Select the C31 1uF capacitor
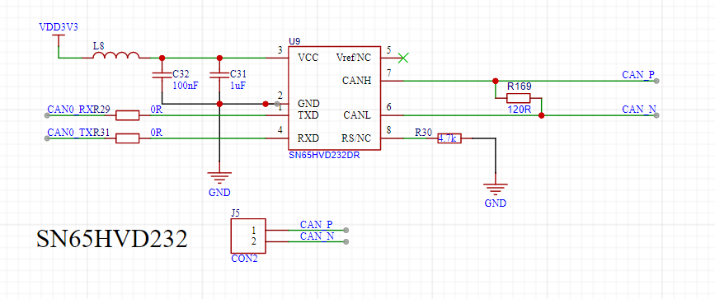Image resolution: width=715 pixels, height=299 pixels. [x=219, y=75]
